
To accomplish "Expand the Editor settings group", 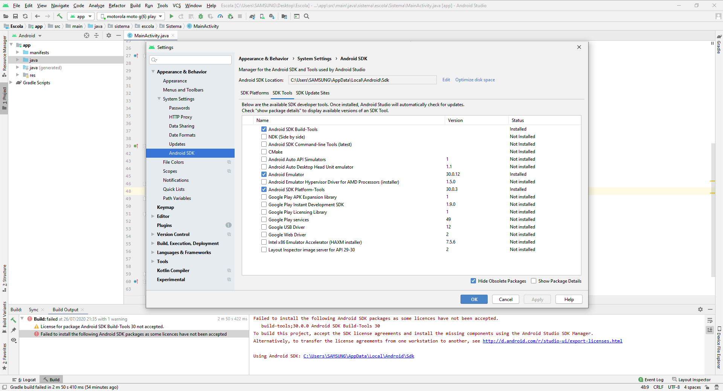I will click(153, 216).
